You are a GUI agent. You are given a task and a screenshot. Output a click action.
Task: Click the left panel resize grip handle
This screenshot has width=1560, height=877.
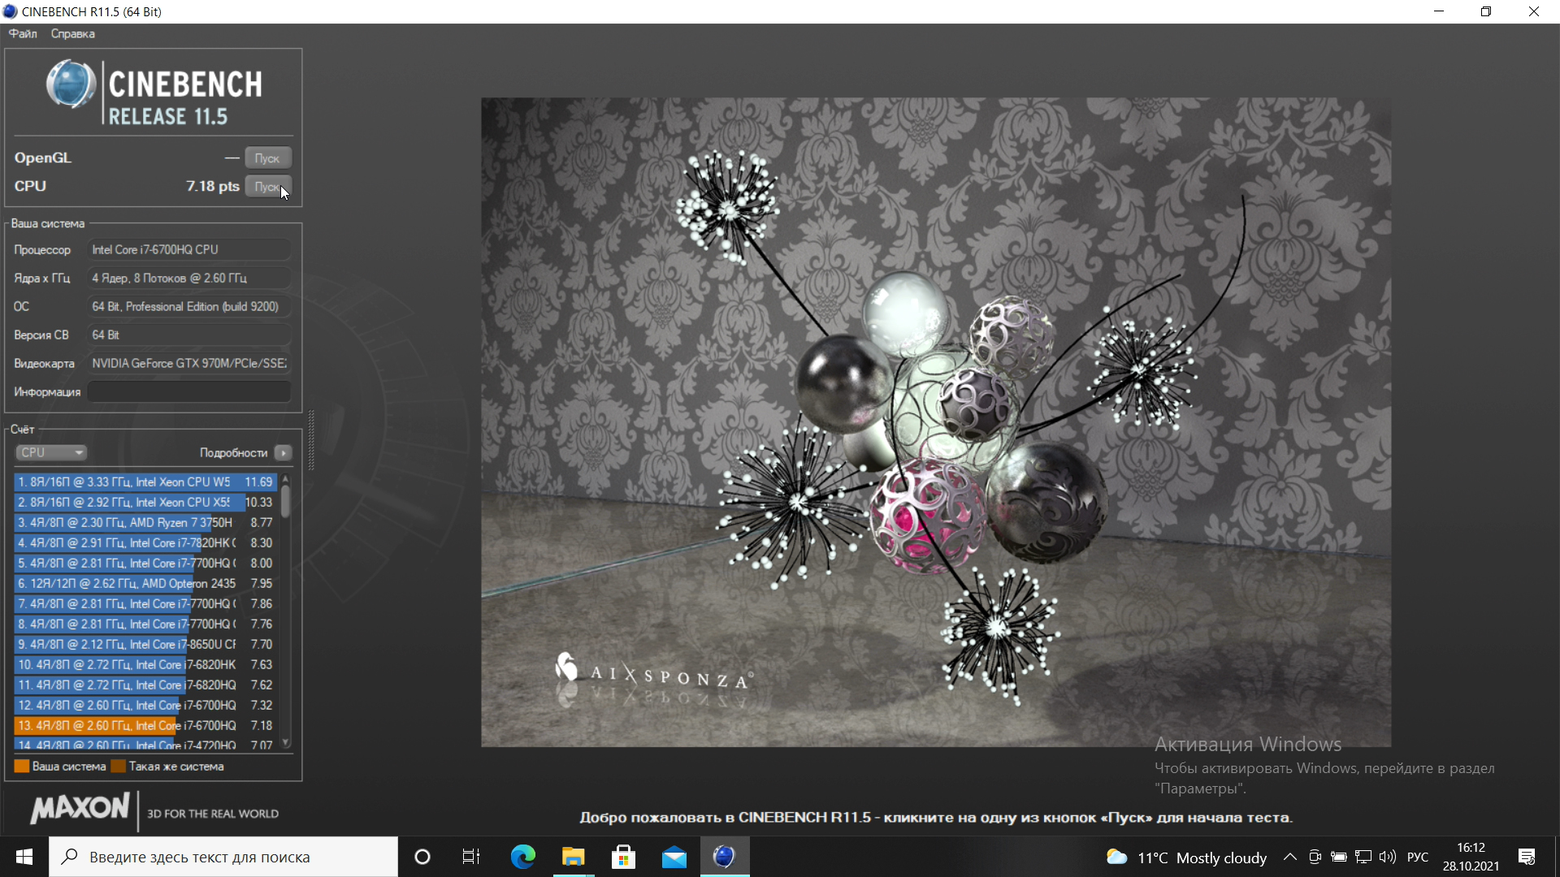(310, 440)
